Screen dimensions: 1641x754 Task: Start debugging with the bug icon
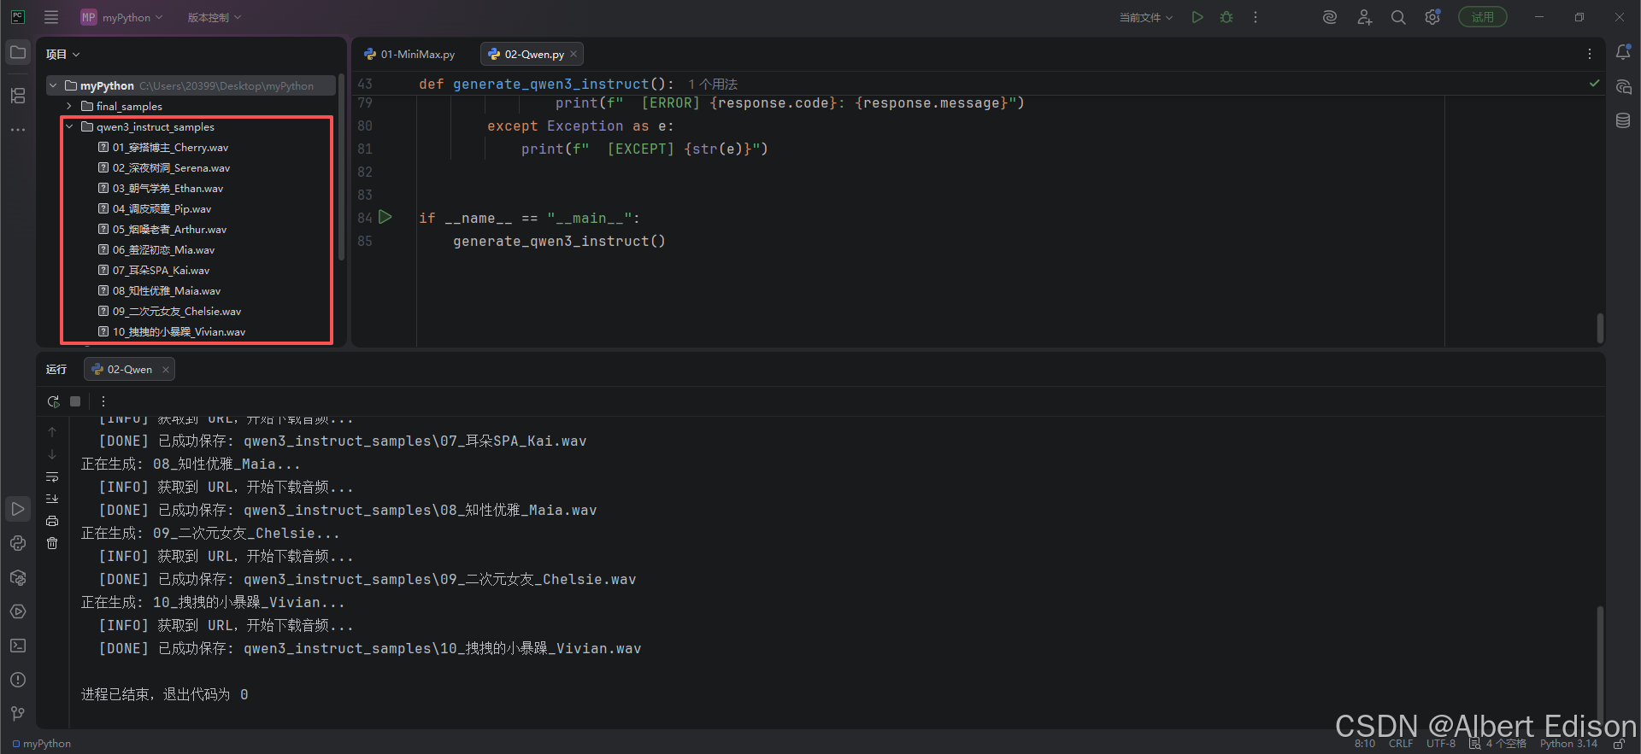[x=1226, y=17]
